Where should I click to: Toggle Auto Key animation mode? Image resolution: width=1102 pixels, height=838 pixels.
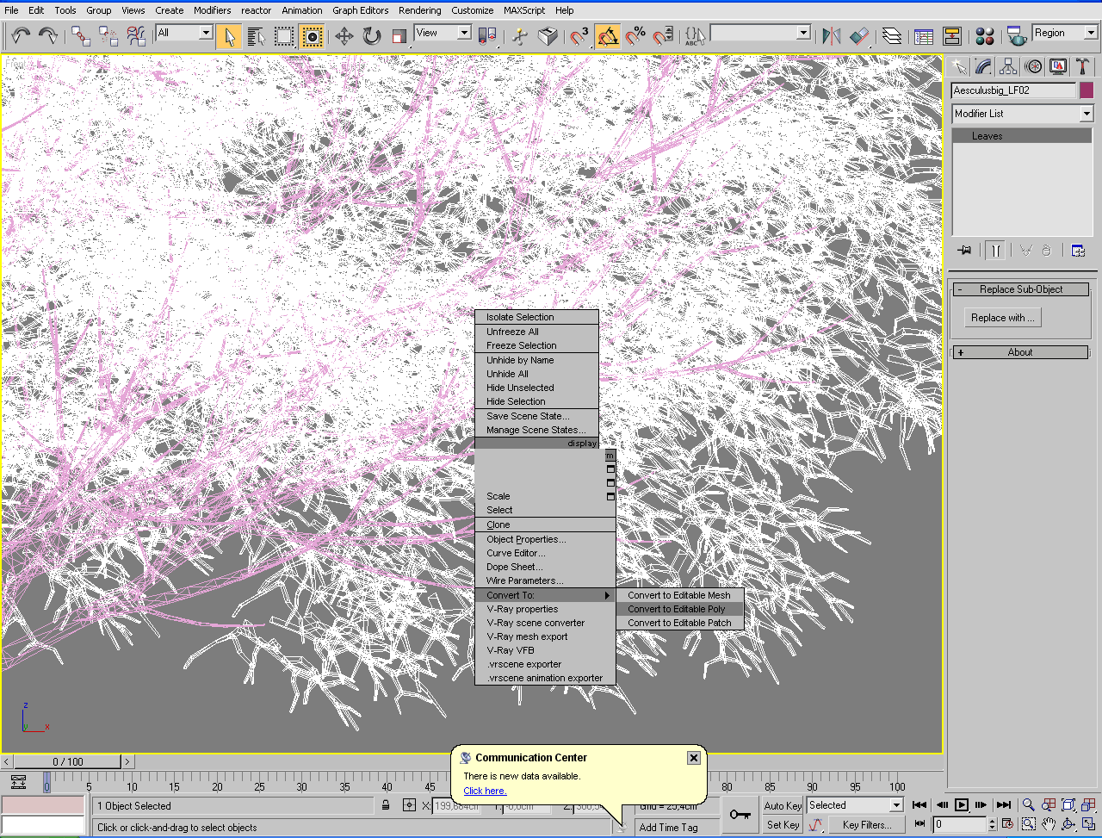tap(782, 805)
